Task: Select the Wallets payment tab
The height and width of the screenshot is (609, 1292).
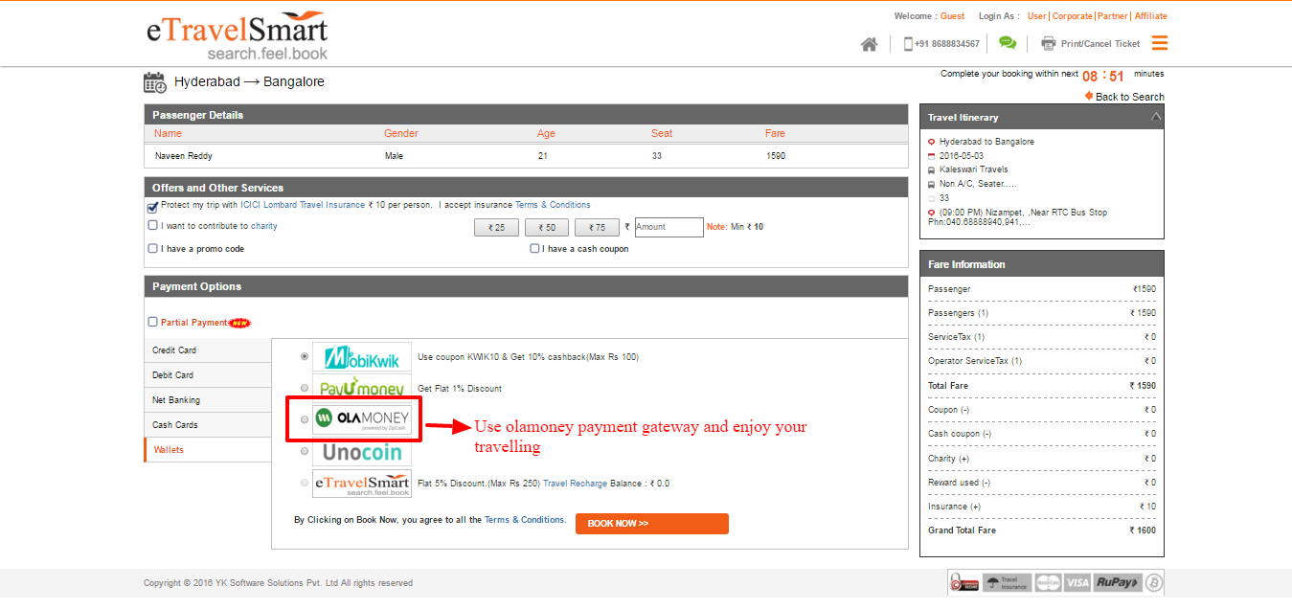Action: click(208, 450)
